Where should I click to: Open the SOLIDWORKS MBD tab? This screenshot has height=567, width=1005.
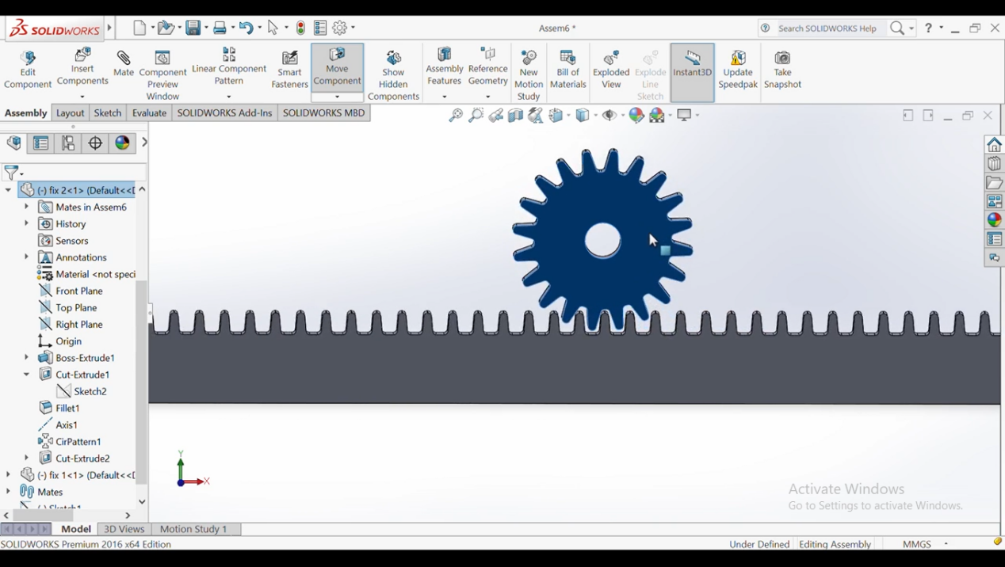(x=324, y=113)
